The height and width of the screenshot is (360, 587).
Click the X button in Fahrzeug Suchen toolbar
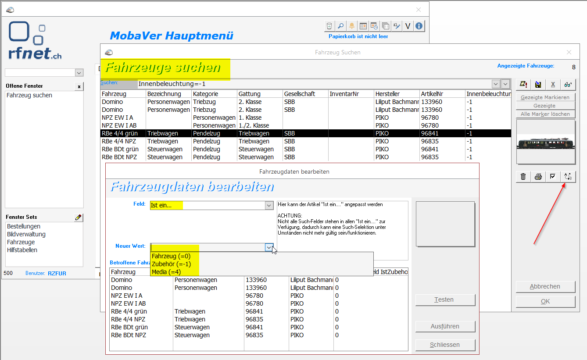[x=553, y=85]
